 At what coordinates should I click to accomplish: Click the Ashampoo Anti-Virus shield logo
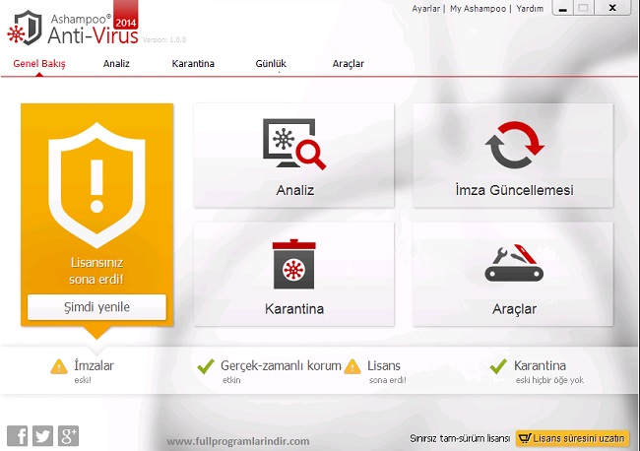click(25, 28)
